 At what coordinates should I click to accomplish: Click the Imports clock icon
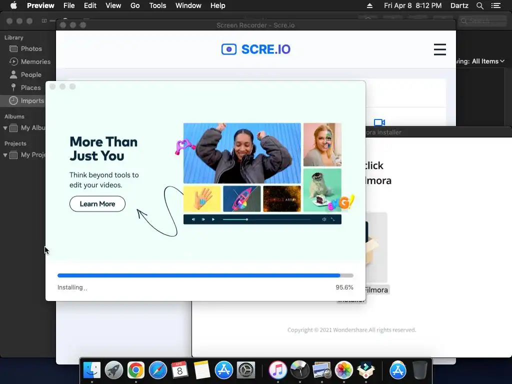click(13, 100)
